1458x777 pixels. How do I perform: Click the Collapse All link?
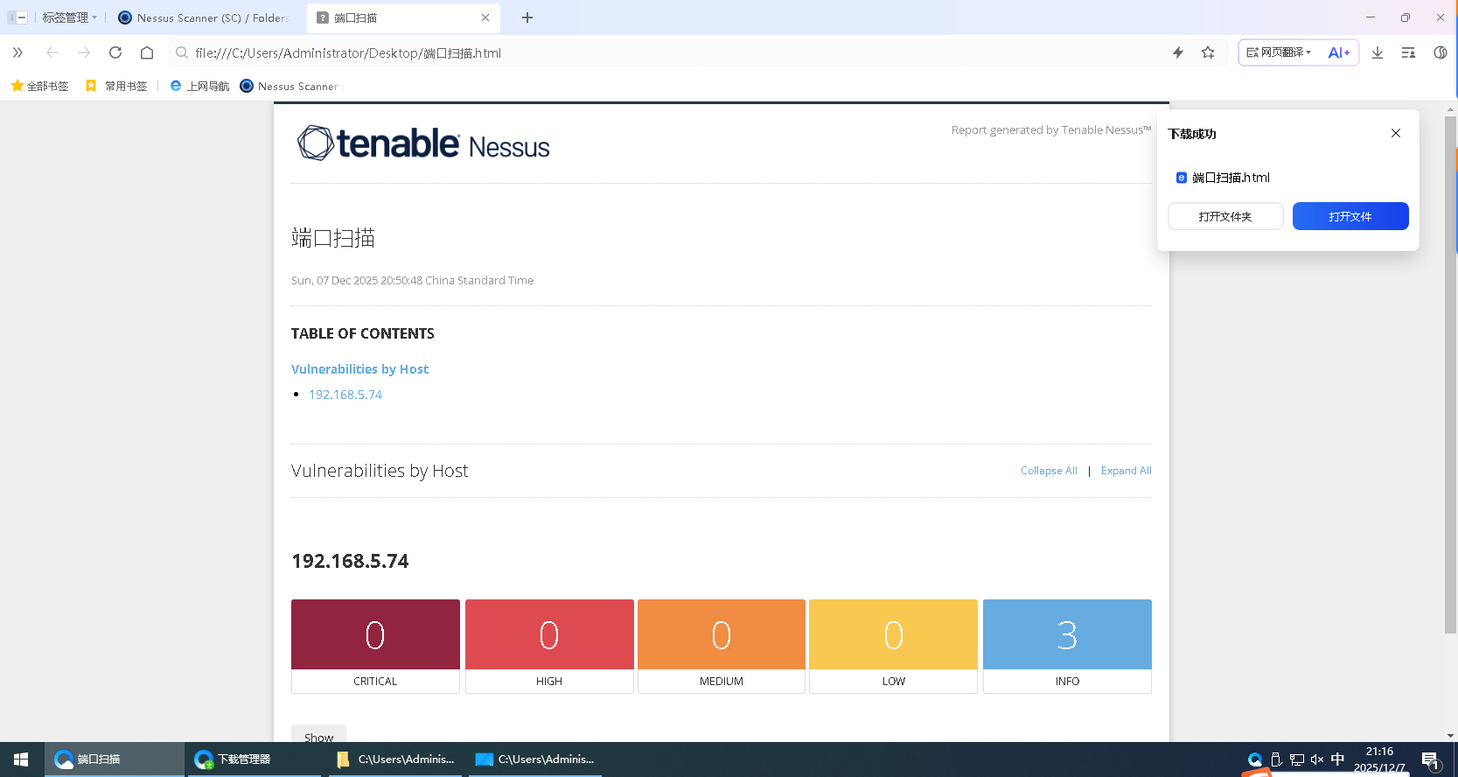[1049, 471]
